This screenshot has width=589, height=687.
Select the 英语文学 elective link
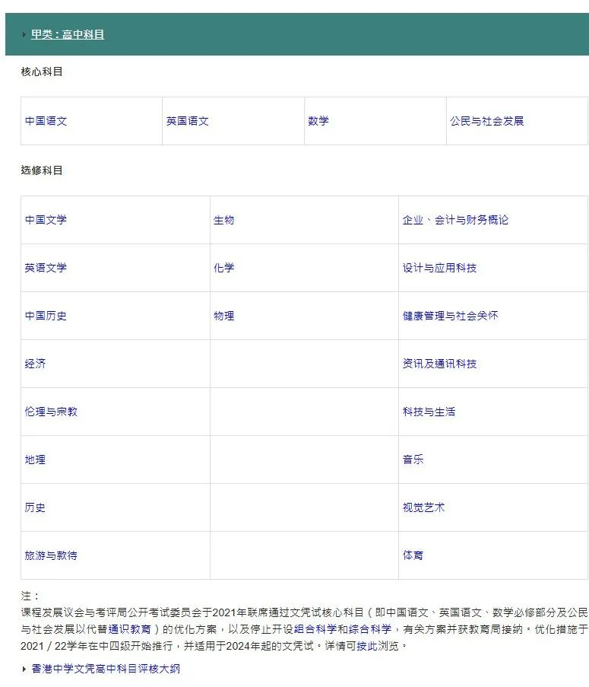46,268
